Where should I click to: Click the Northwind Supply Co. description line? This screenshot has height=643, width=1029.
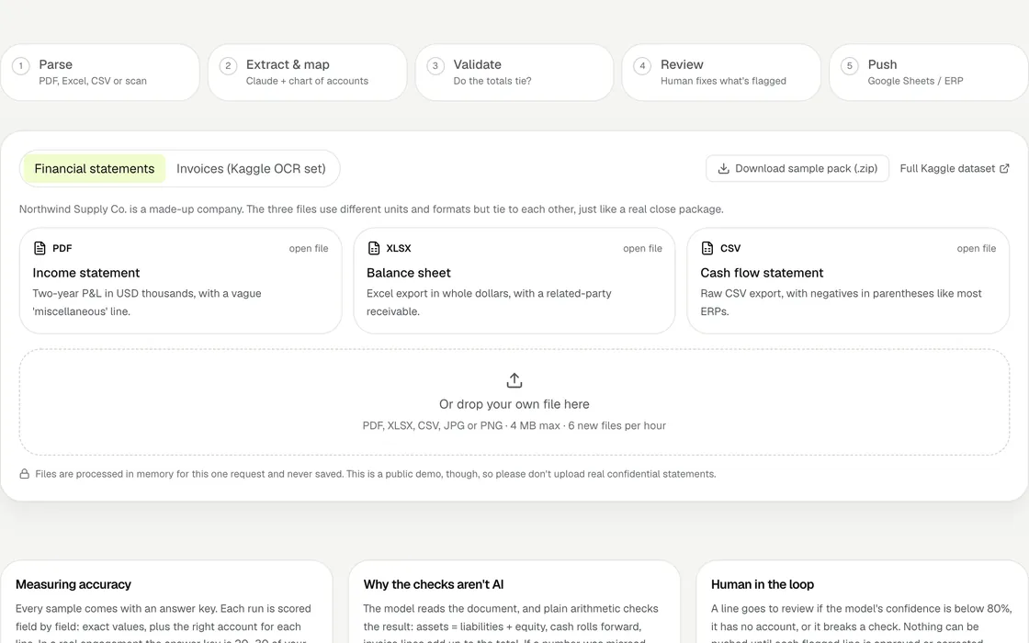pyautogui.click(x=371, y=209)
